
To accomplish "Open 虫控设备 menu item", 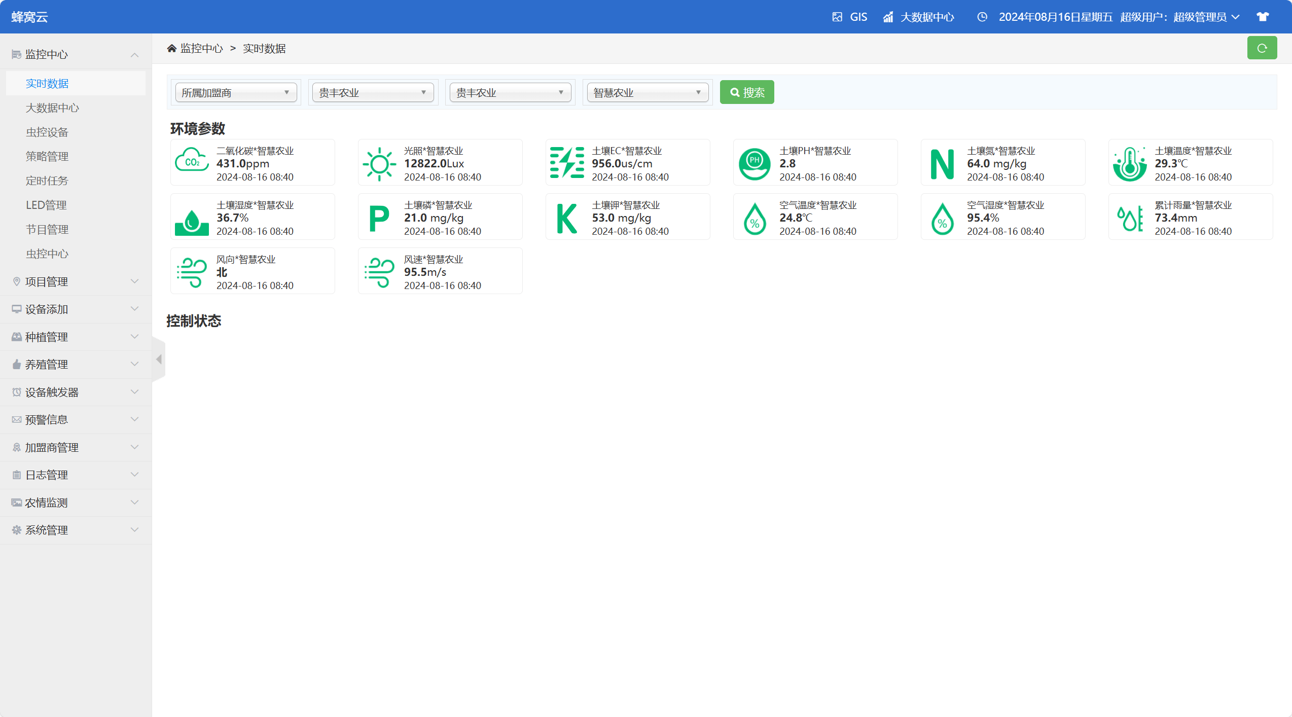I will 76,132.
